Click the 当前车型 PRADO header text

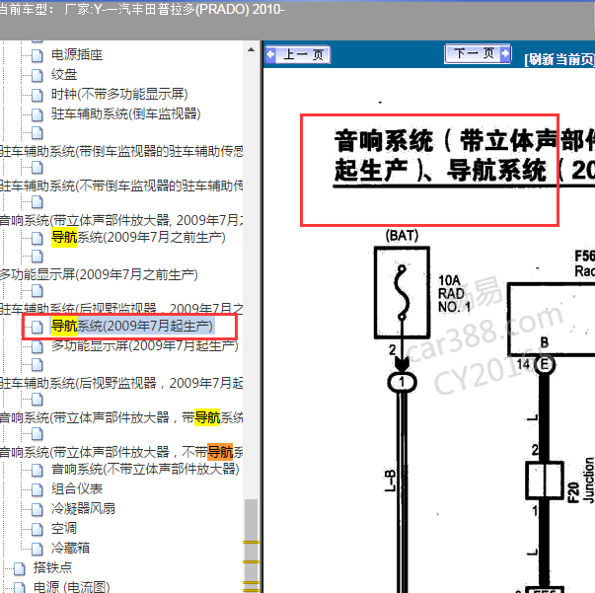142,10
